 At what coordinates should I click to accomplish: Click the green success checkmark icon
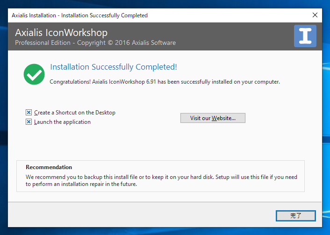[x=34, y=74]
